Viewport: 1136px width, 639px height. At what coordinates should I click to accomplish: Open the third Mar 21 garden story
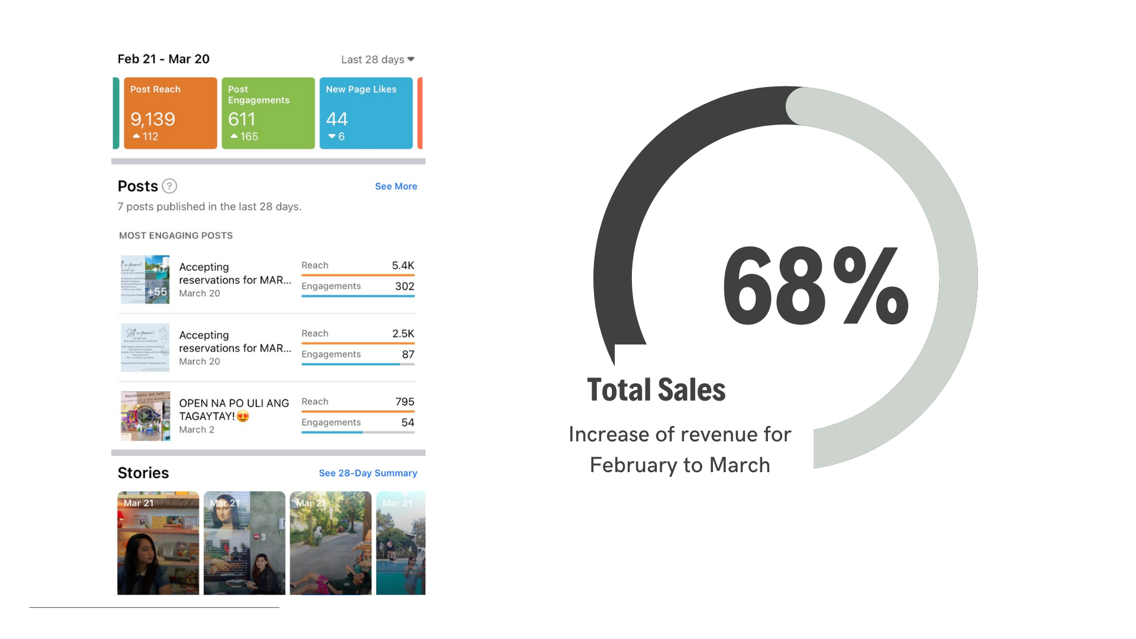[x=330, y=543]
